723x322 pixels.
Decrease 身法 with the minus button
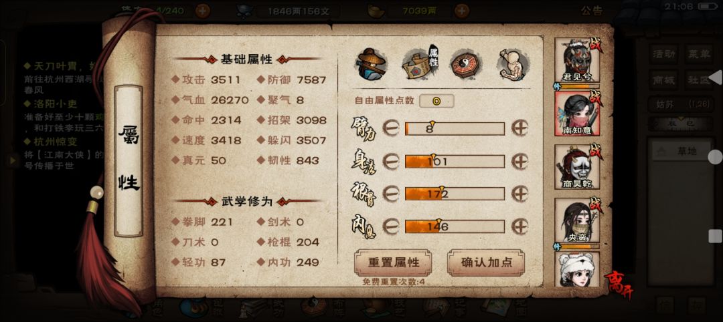(x=391, y=162)
